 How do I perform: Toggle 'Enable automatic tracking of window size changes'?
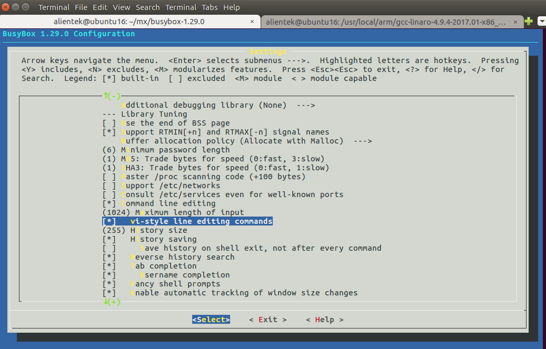tap(230, 293)
